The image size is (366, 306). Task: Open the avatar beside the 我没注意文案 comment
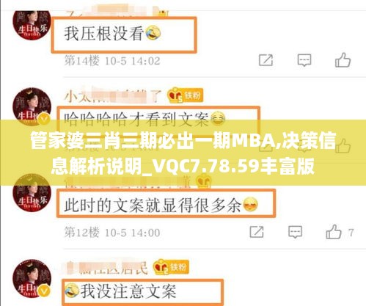pos(32,278)
